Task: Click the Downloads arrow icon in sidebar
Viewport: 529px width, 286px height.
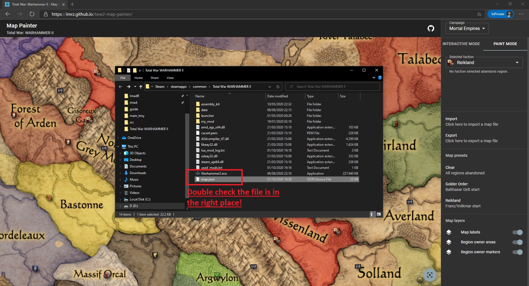Action: (x=126, y=173)
